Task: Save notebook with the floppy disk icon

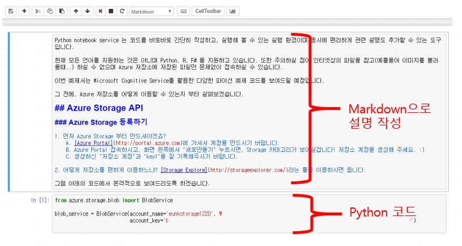Action: [11, 11]
